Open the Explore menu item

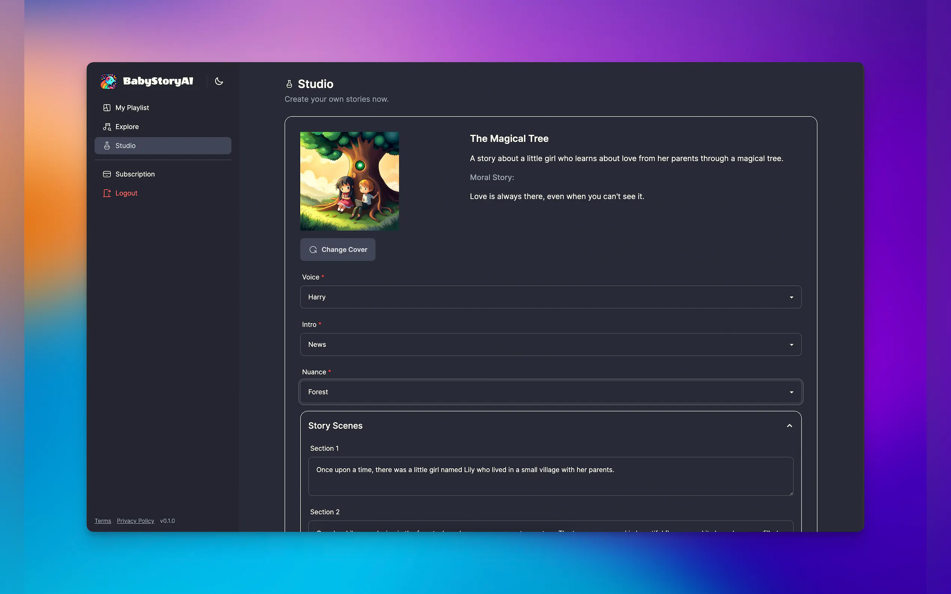[127, 126]
